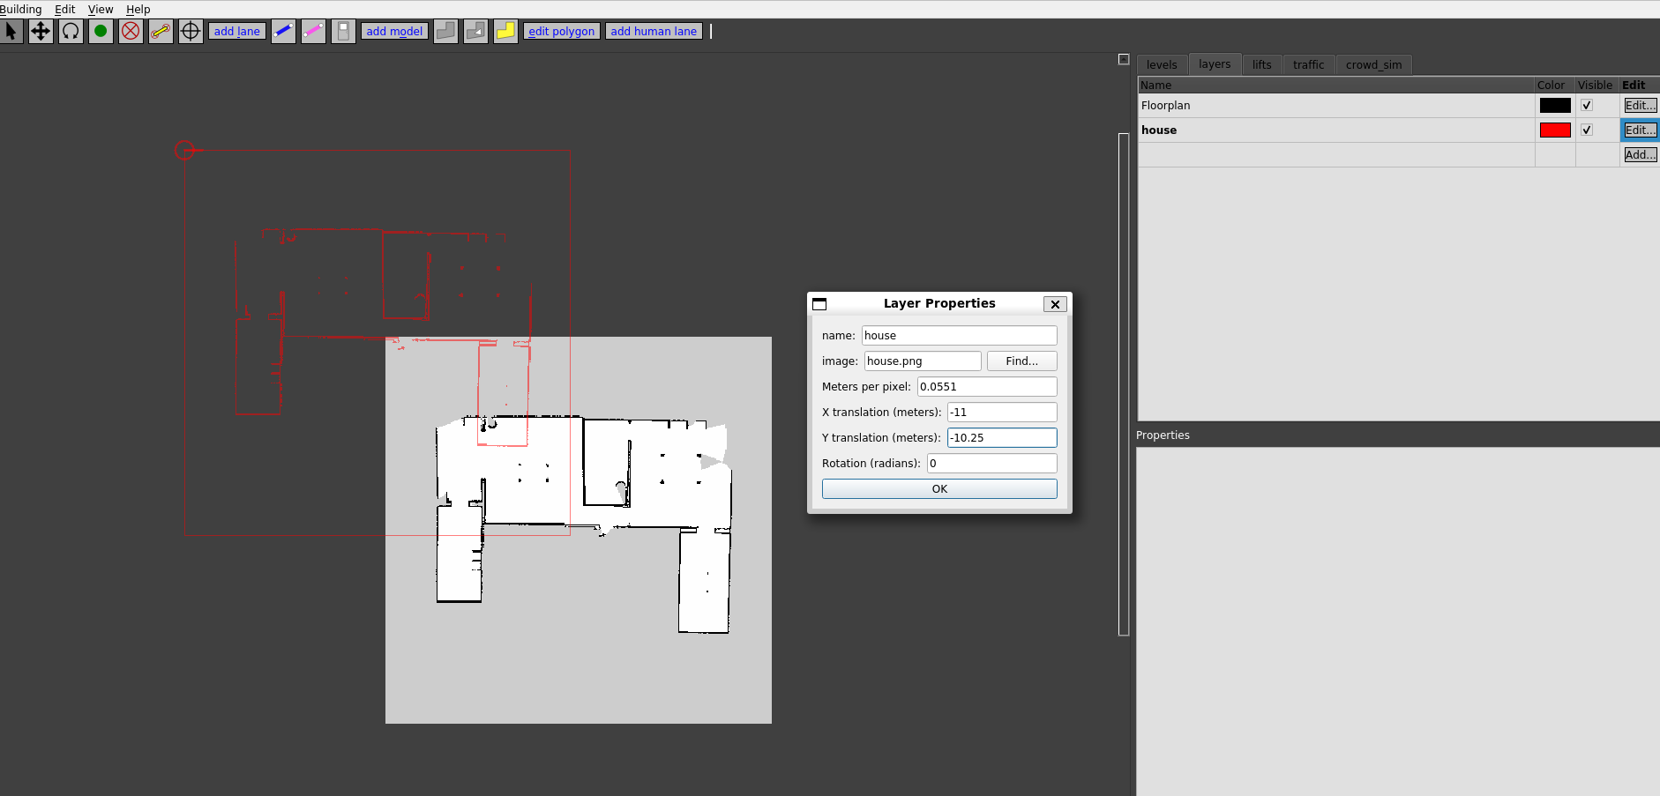The width and height of the screenshot is (1660, 796).
Task: Focus the image filename field
Action: coord(923,361)
